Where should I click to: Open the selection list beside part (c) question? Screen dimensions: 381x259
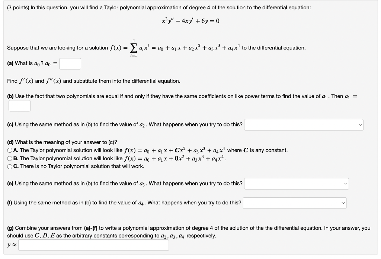(304, 125)
